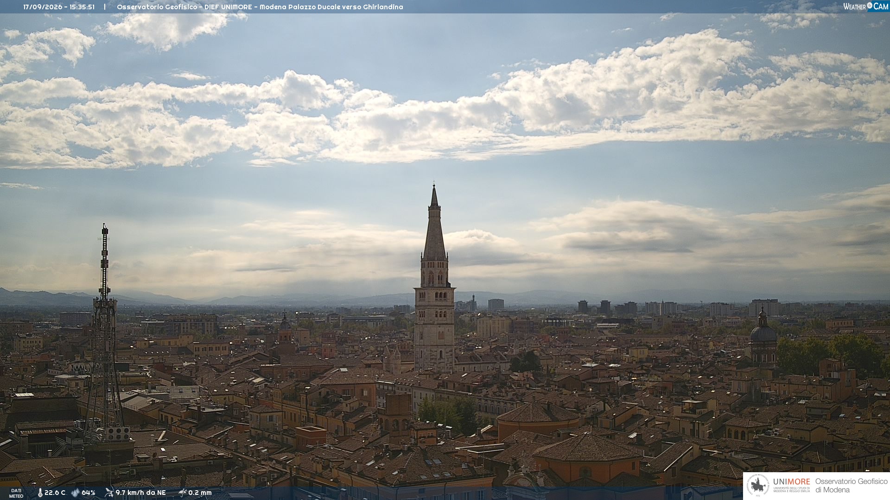
Task: Click the 0.2 mm rainfall value
Action: pyautogui.click(x=200, y=493)
